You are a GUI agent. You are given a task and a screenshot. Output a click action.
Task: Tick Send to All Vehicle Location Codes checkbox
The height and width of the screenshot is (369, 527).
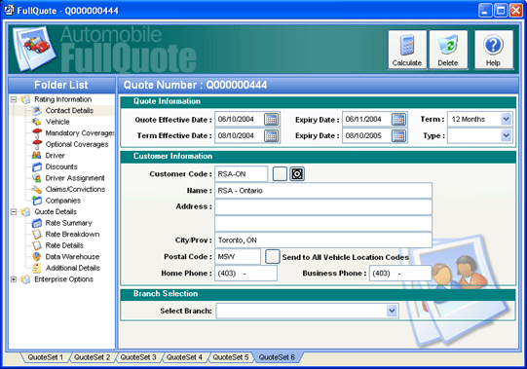[272, 257]
